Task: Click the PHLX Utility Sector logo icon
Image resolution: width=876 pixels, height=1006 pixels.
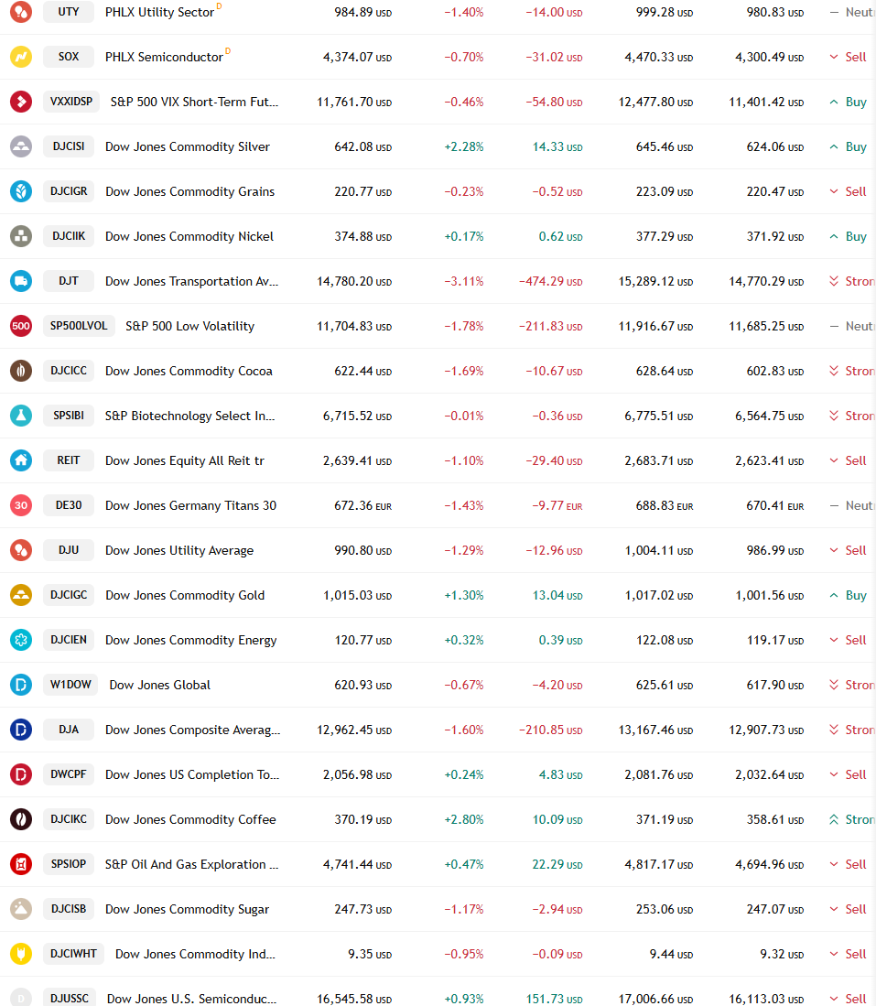Action: [21, 12]
